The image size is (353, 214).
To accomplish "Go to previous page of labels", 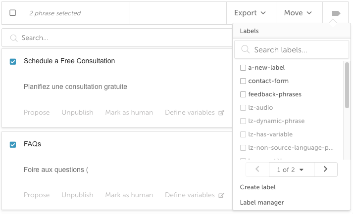I will click(257, 169).
